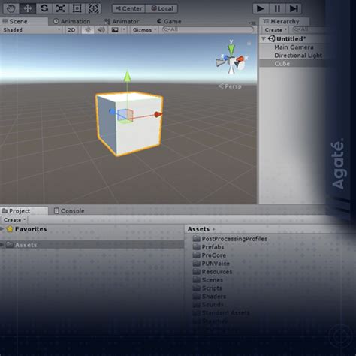Image resolution: width=356 pixels, height=356 pixels.
Task: Select the Rotate tool
Action: [44, 8]
